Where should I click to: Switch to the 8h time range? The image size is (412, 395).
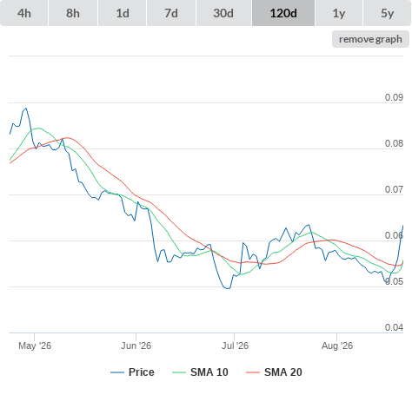click(x=73, y=13)
